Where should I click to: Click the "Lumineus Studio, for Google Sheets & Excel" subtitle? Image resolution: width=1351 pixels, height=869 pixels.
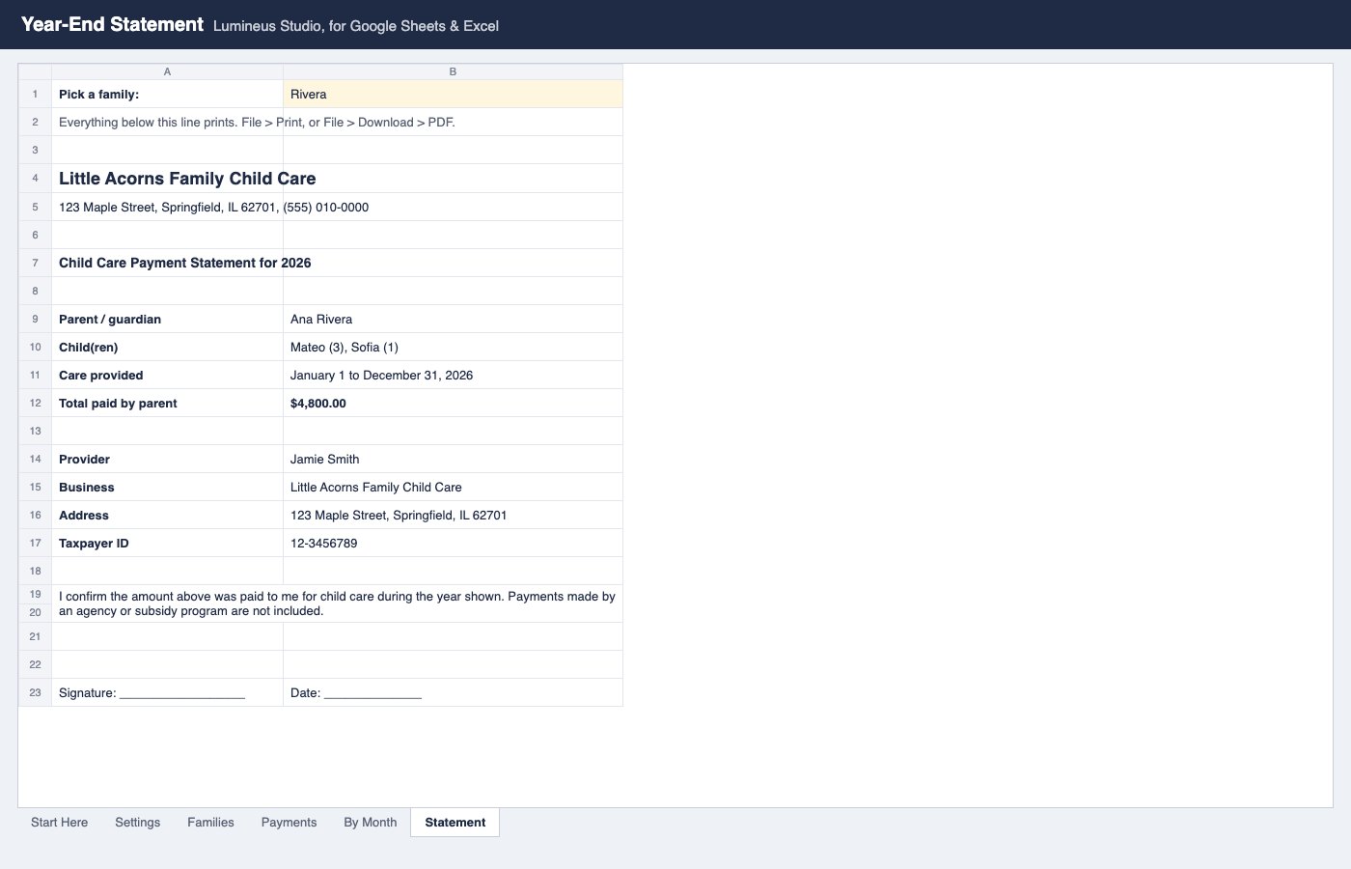coord(356,26)
